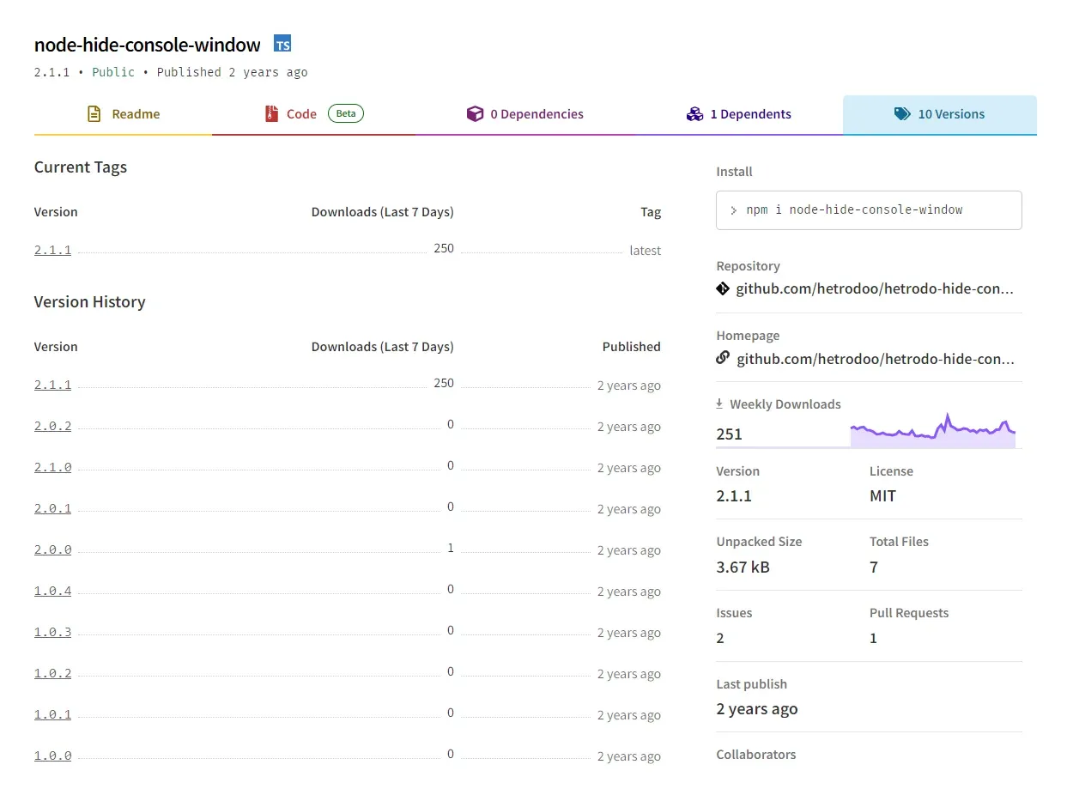Click the TypeScript TS badge icon
The height and width of the screenshot is (795, 1073).
coord(282,44)
